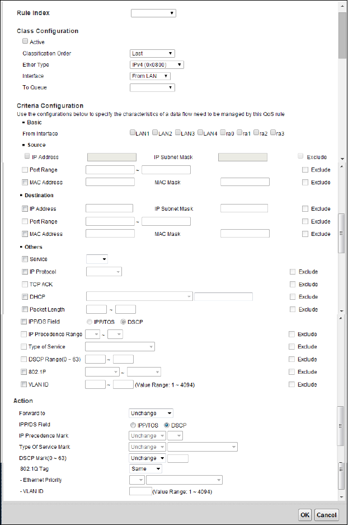Click the Destination MAC Mask input field
The image size is (348, 525).
245,234
